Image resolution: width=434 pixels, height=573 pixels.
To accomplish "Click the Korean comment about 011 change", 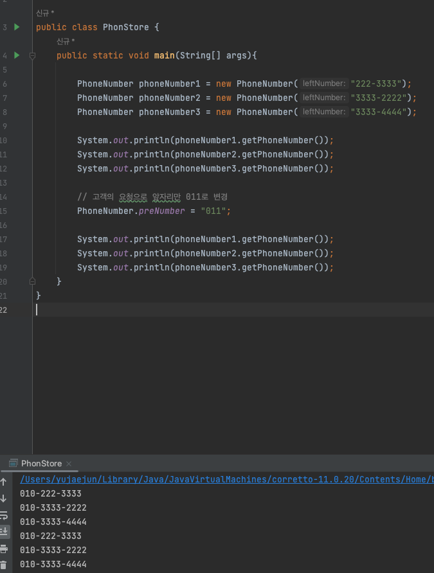I will [152, 197].
